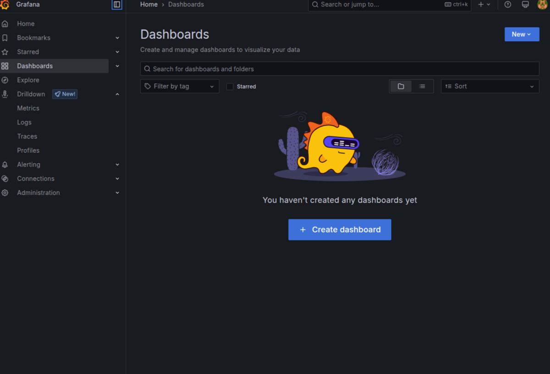Open the news feed monitor icon
The width and height of the screenshot is (550, 374).
pos(525,5)
